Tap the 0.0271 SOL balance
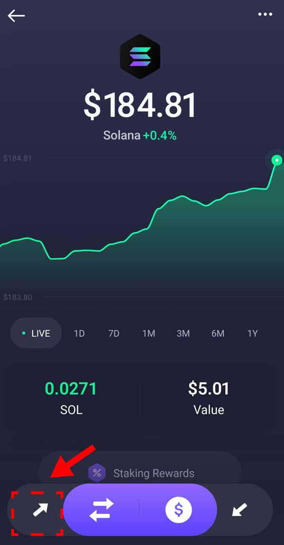The width and height of the screenshot is (284, 545). 71,397
